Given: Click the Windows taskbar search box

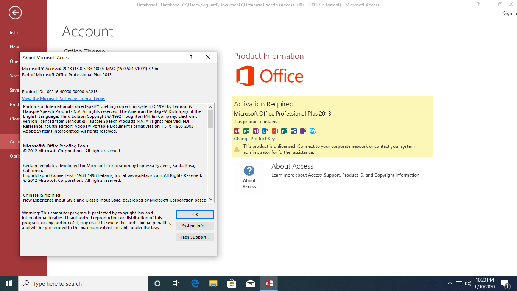Looking at the screenshot, I should (x=83, y=283).
